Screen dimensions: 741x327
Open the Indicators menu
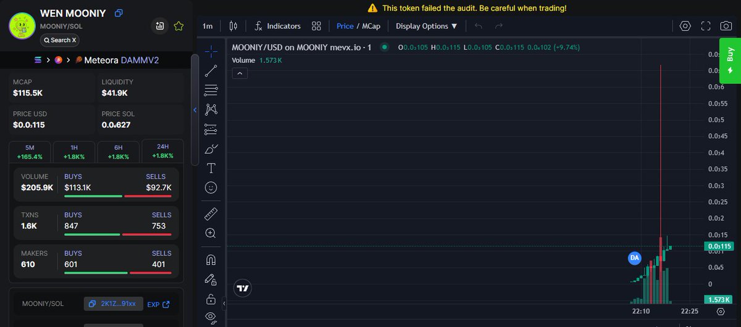tap(277, 26)
